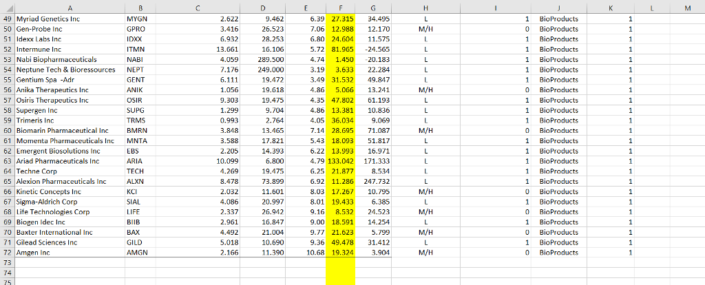Select row 72 header
The image size is (705, 285).
(x=7, y=252)
